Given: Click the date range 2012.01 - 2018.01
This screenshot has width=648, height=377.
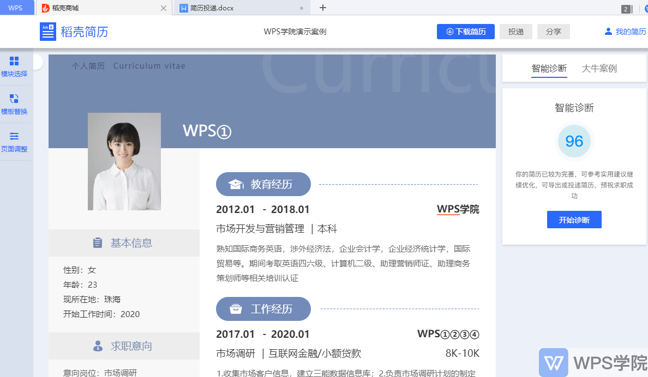Looking at the screenshot, I should tap(263, 209).
